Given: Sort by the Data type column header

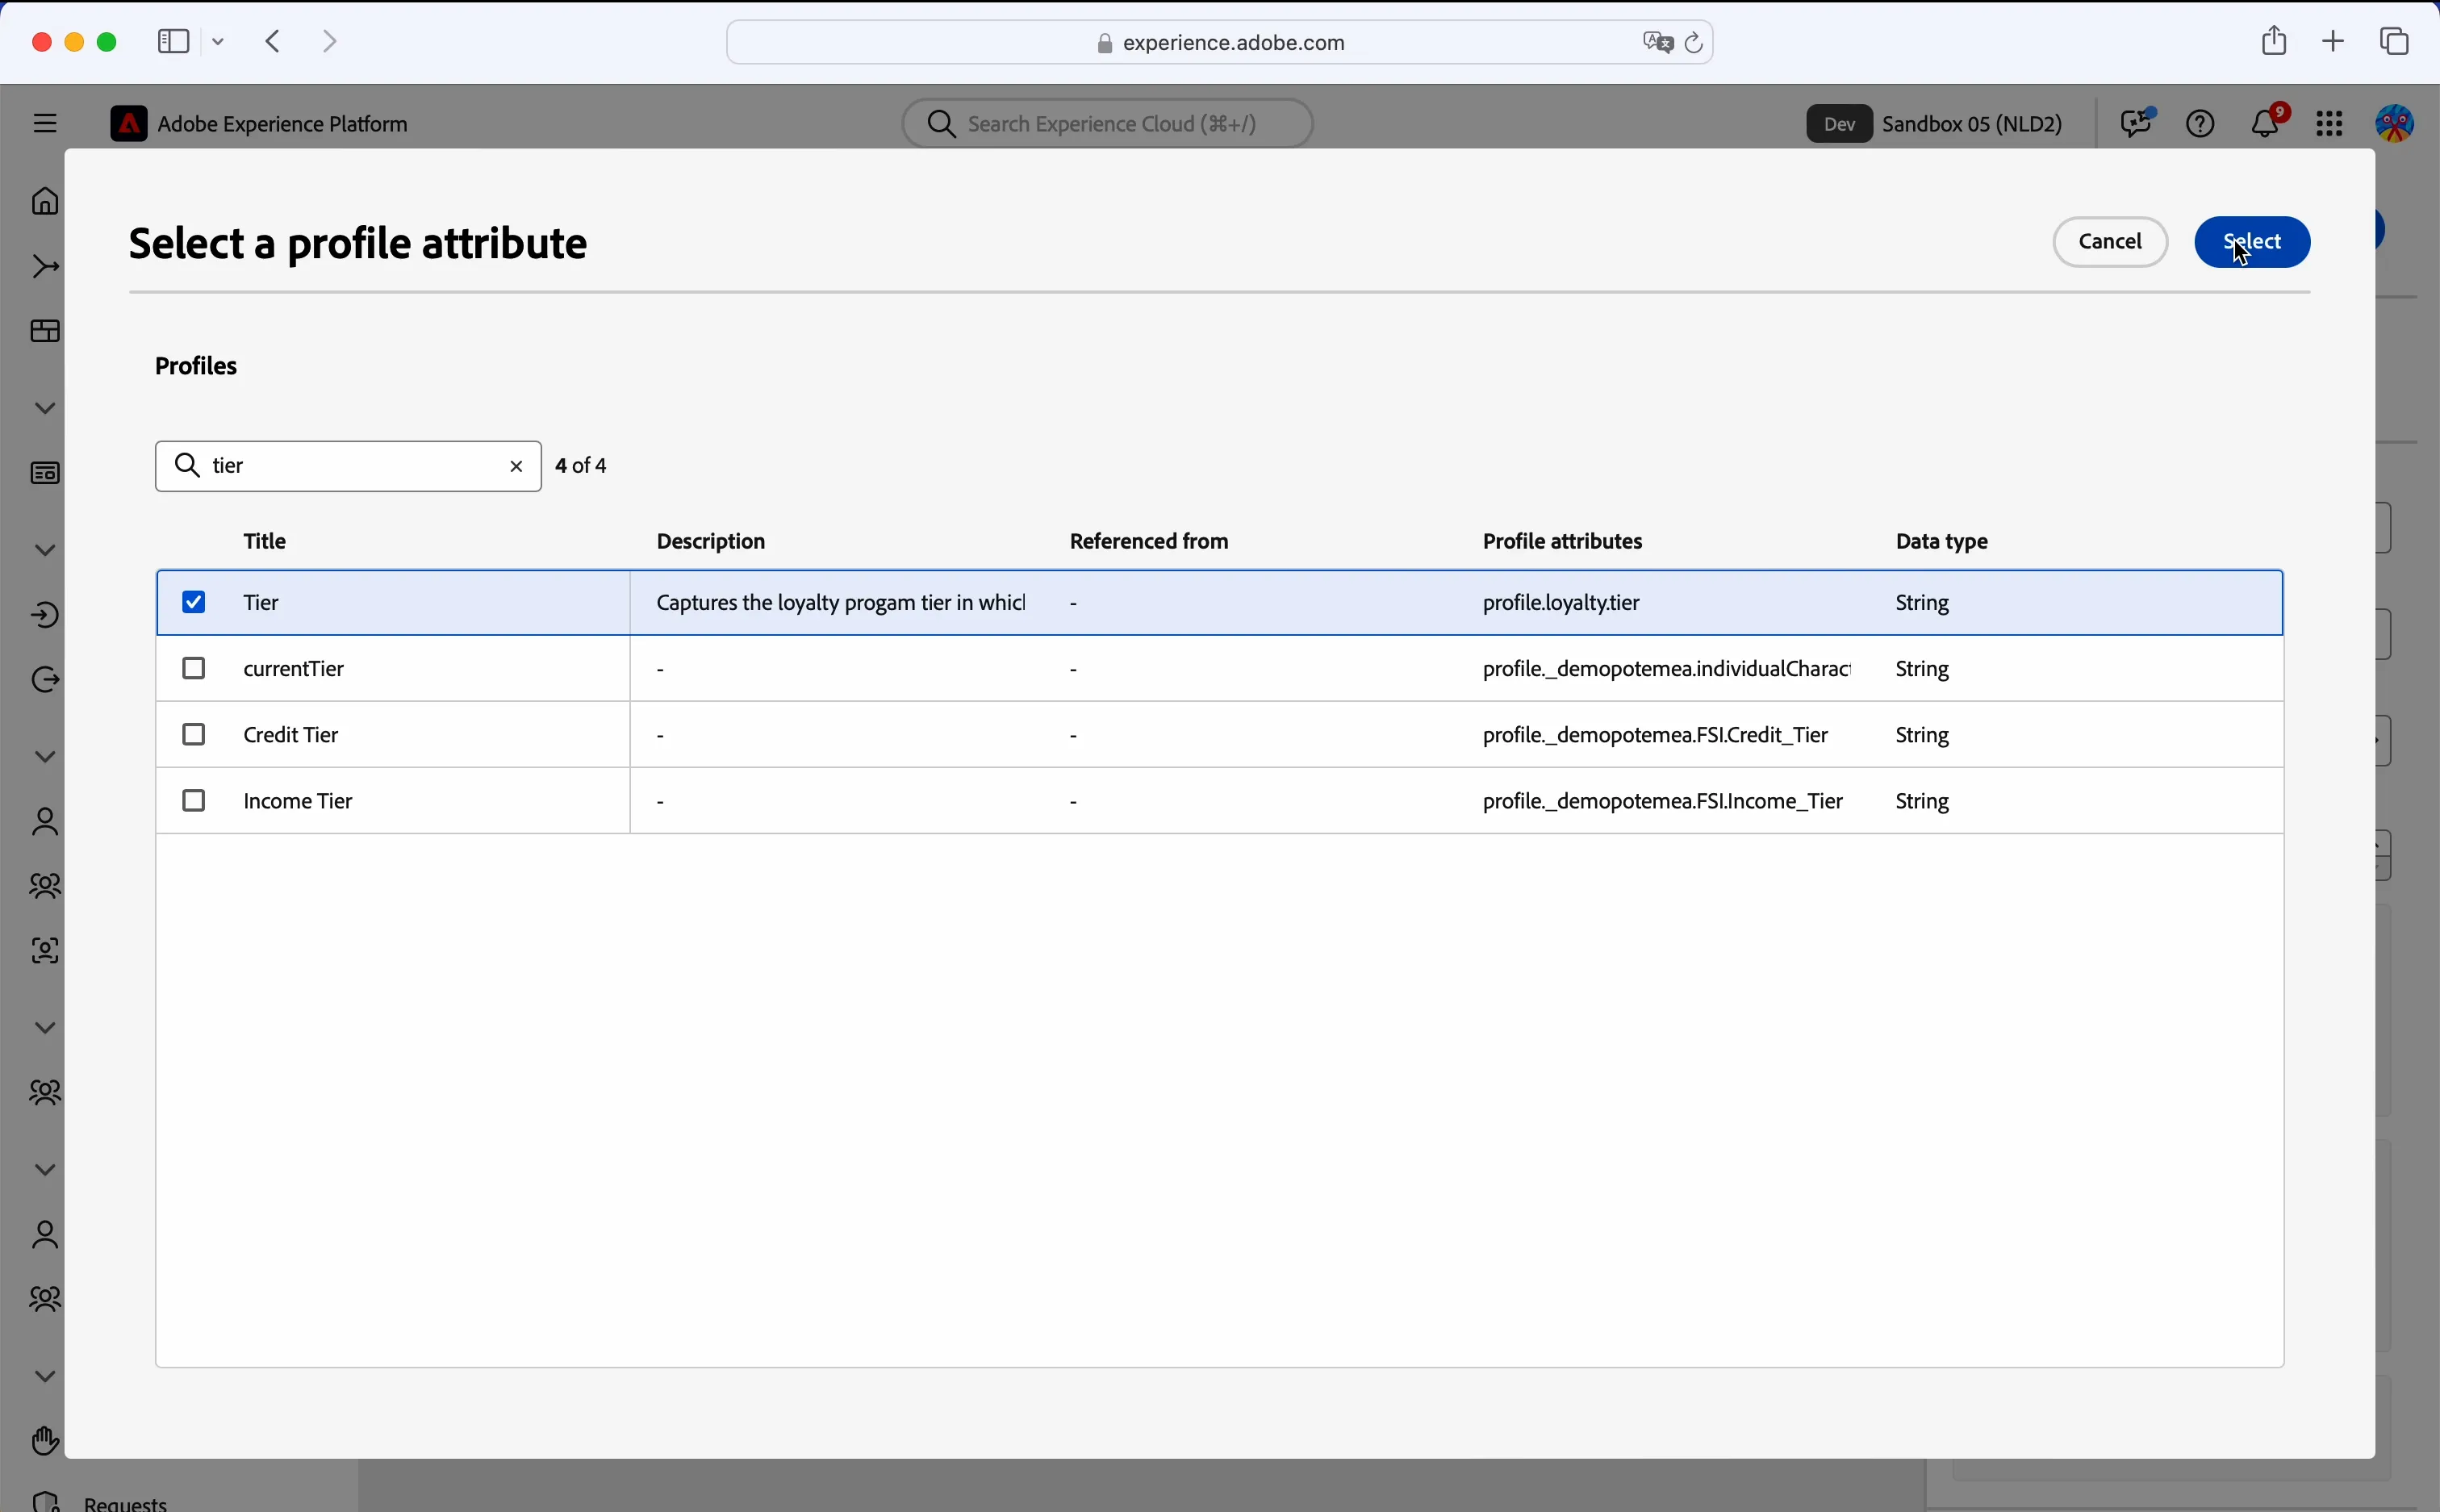Looking at the screenshot, I should point(1942,541).
